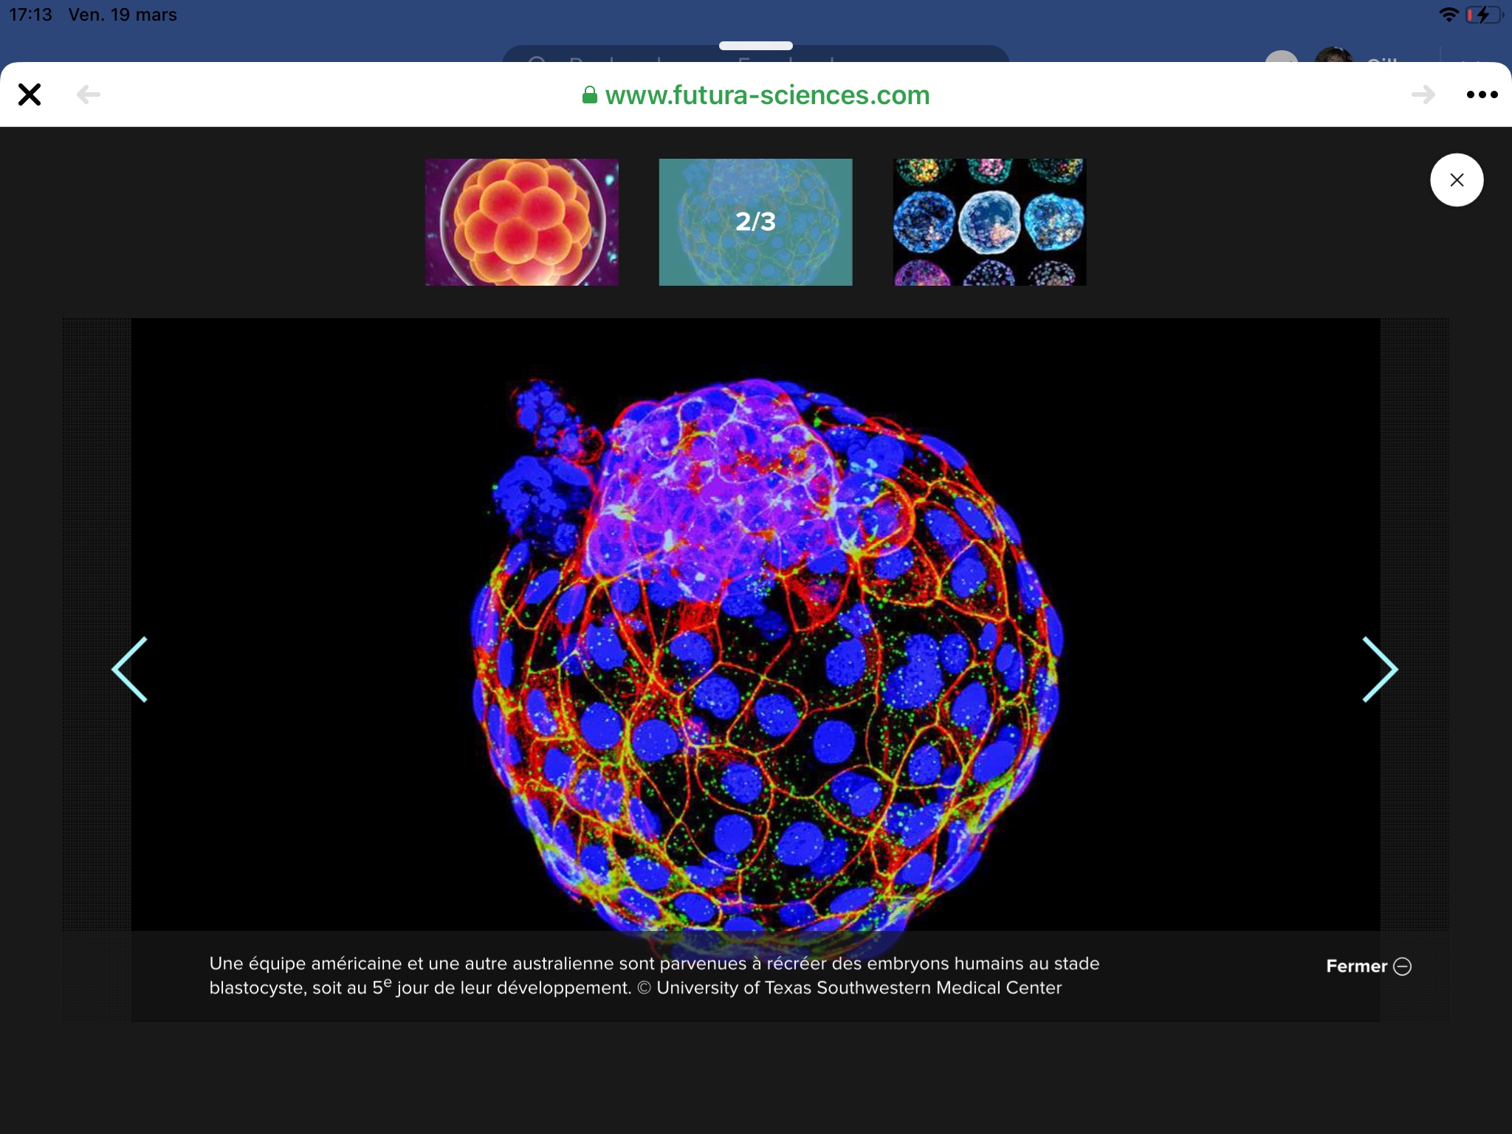Go forward with the browser forward arrow
This screenshot has height=1134, width=1512.
[1423, 94]
